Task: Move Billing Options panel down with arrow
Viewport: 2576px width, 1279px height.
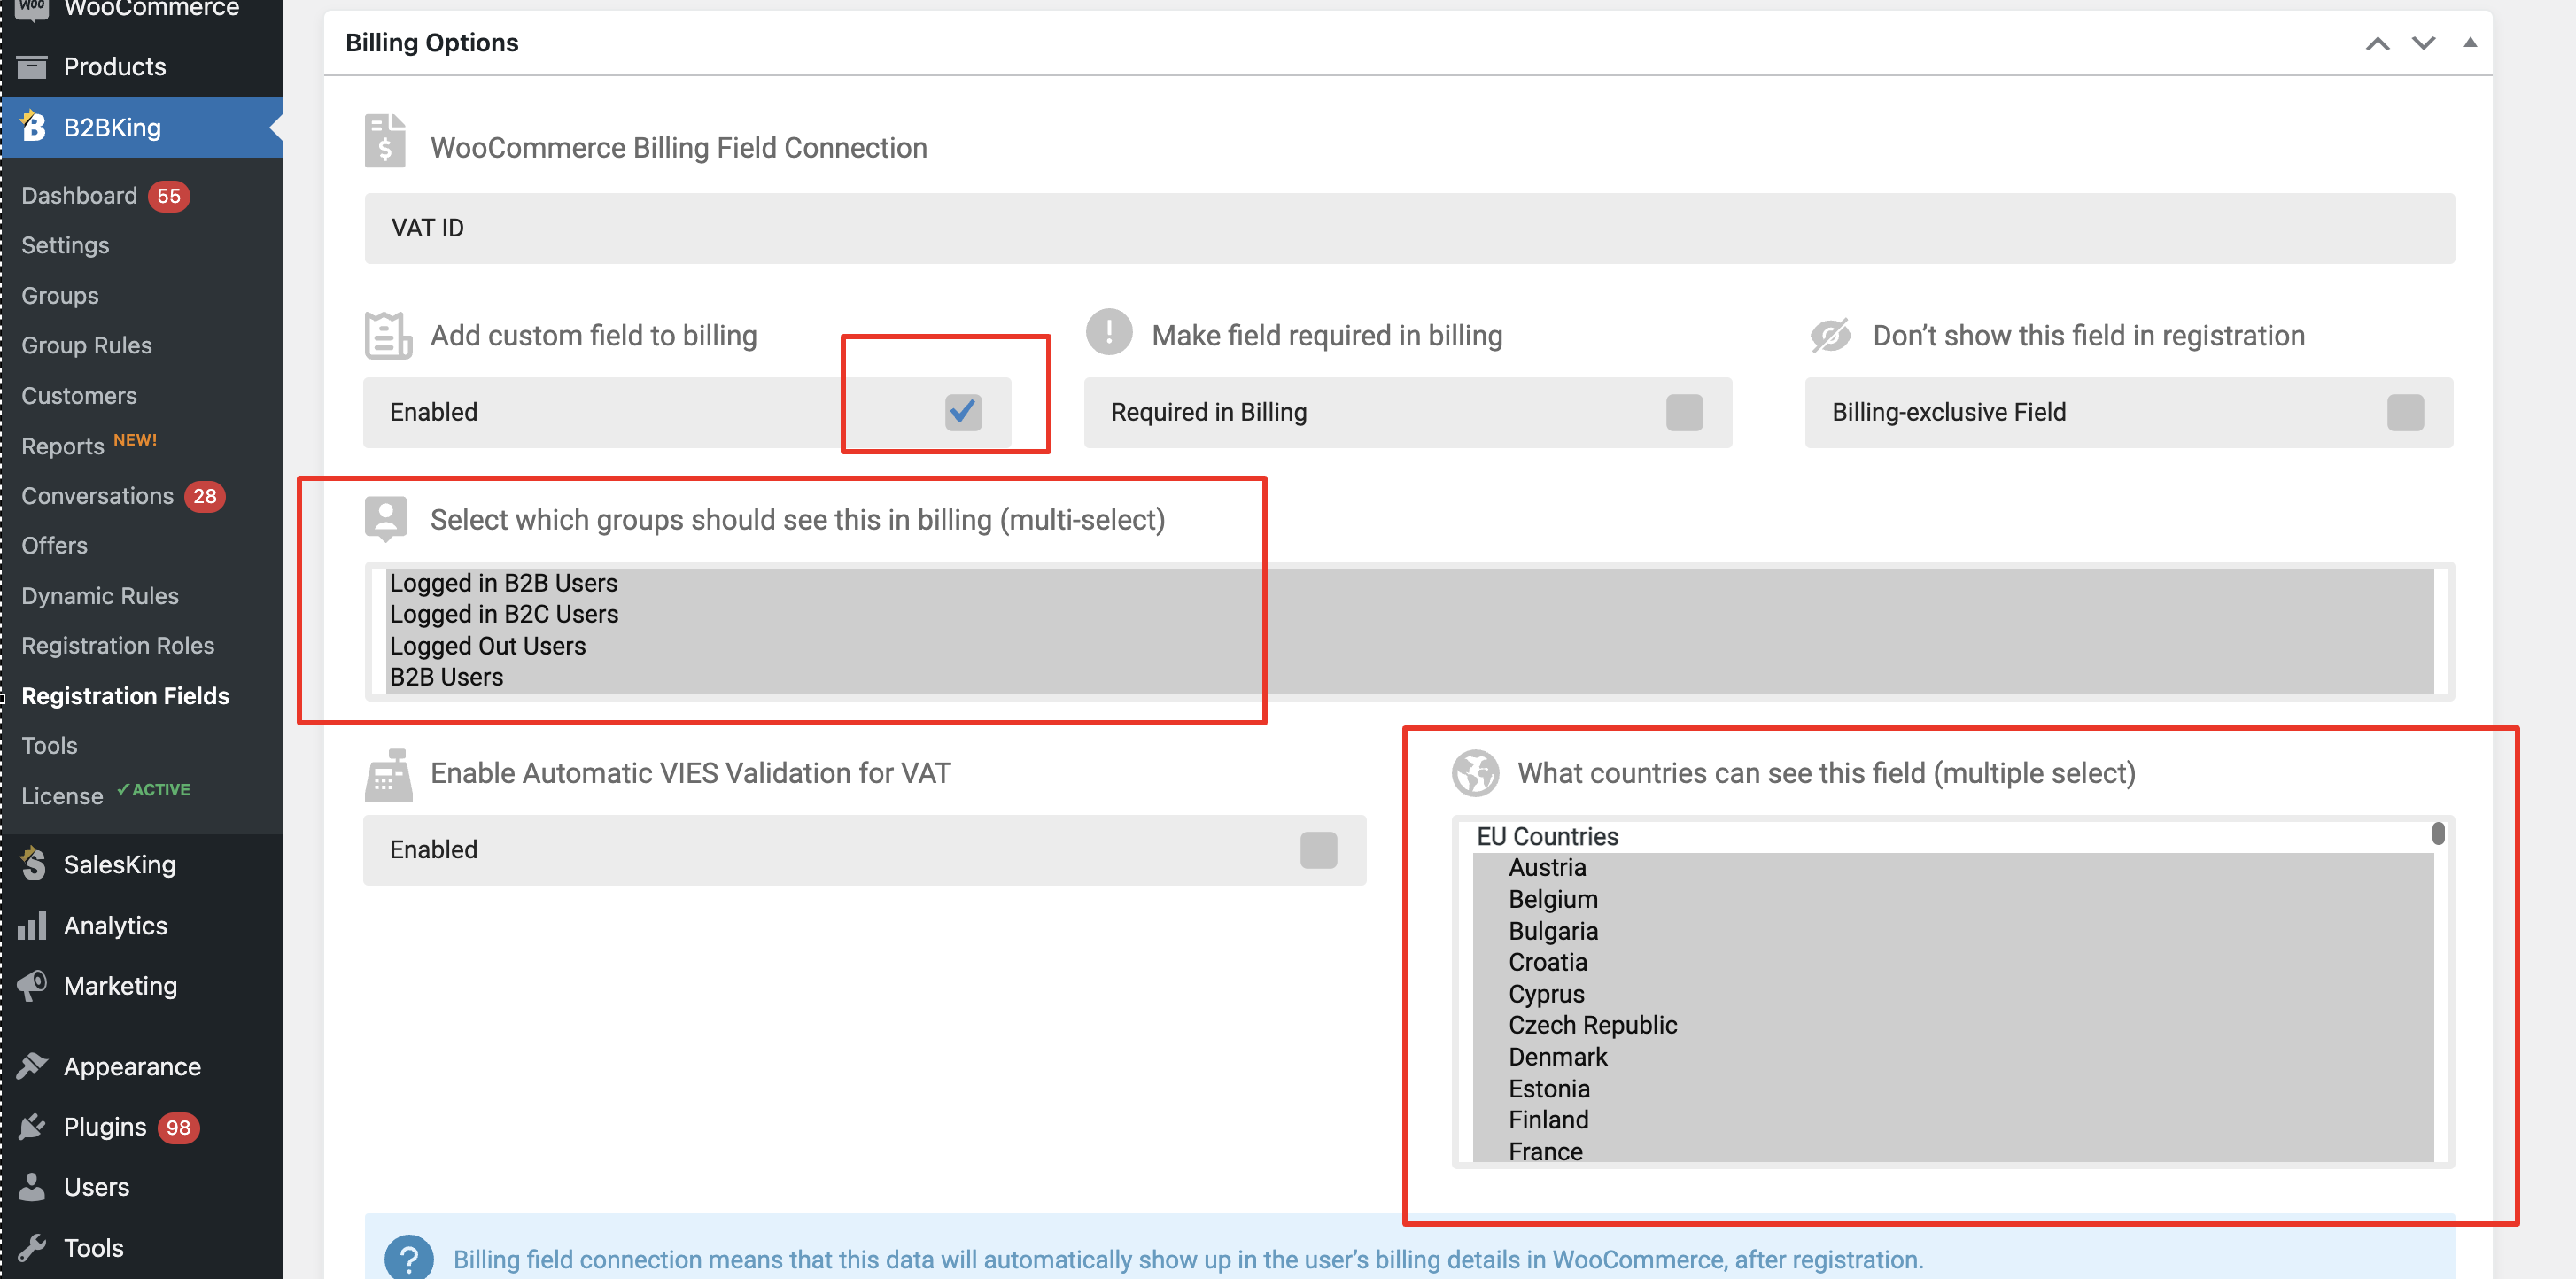Action: [x=2423, y=43]
